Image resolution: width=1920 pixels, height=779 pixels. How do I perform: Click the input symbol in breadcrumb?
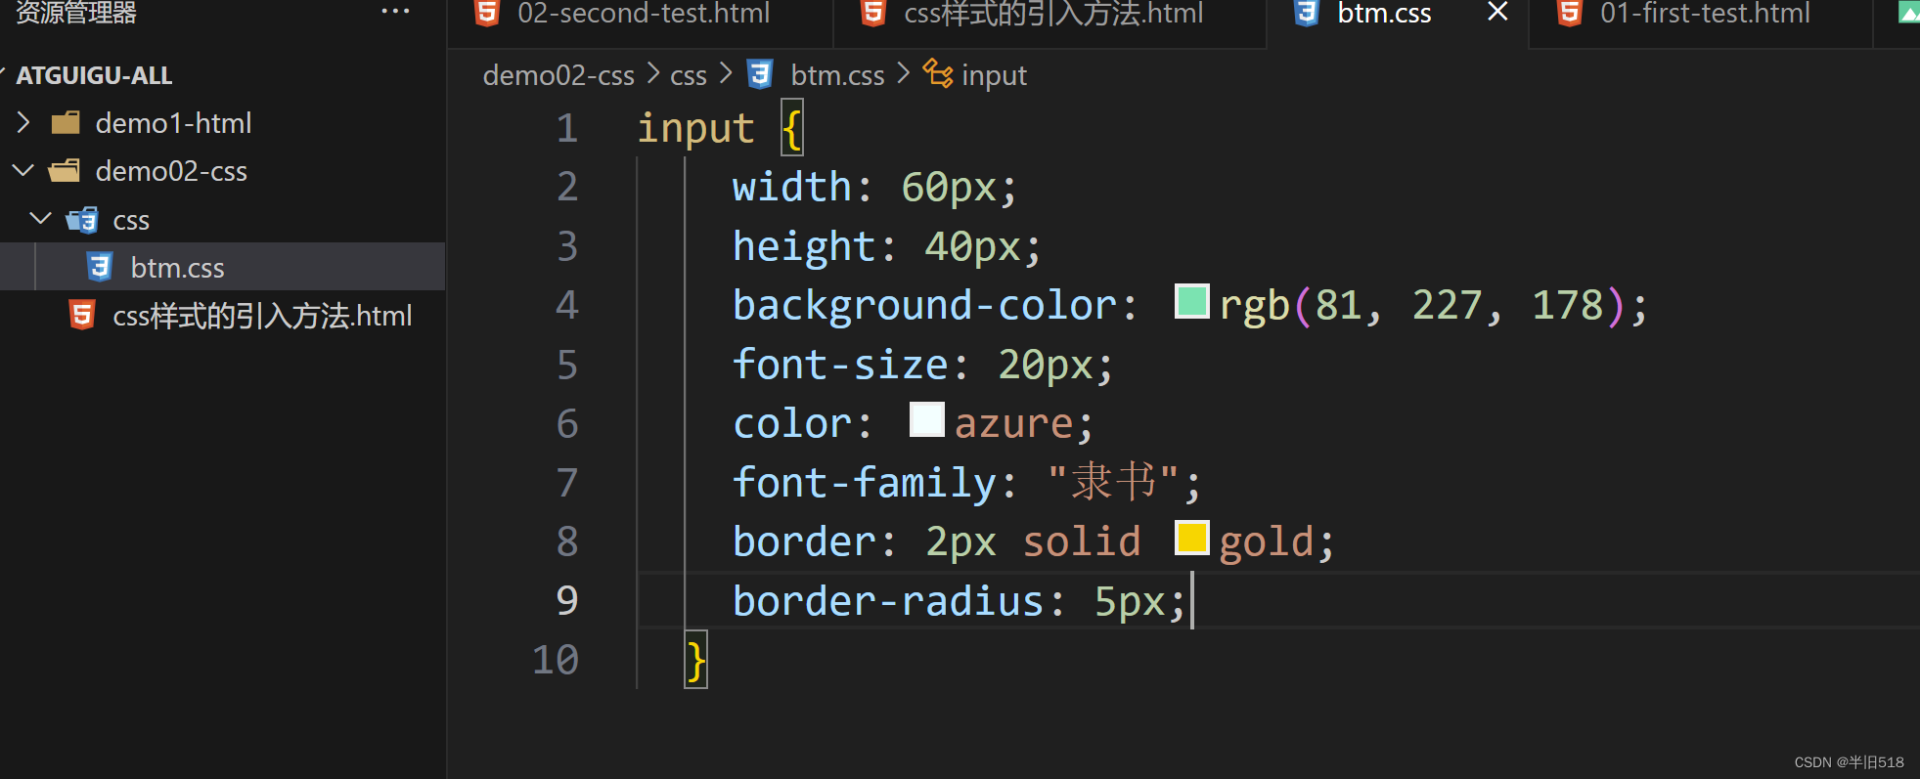[x=994, y=75]
